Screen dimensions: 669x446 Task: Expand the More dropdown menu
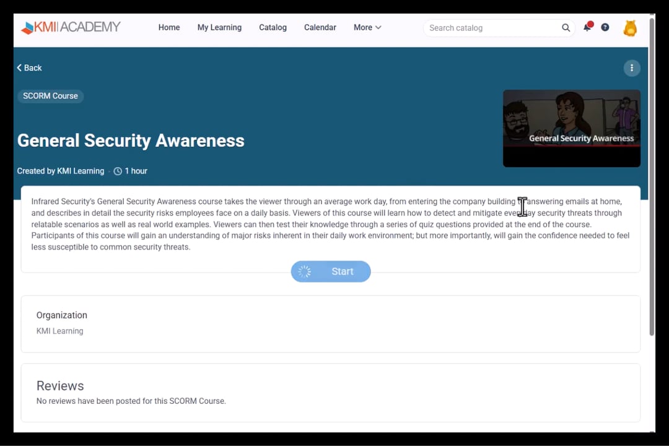(367, 27)
